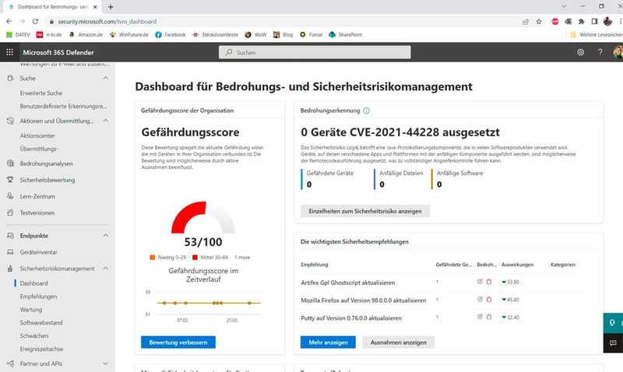Open Empfehlungen in the sidebar
Screen dimensions: 623x372
pyautogui.click(x=38, y=297)
